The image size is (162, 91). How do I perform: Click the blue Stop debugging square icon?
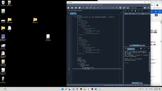(117, 8)
